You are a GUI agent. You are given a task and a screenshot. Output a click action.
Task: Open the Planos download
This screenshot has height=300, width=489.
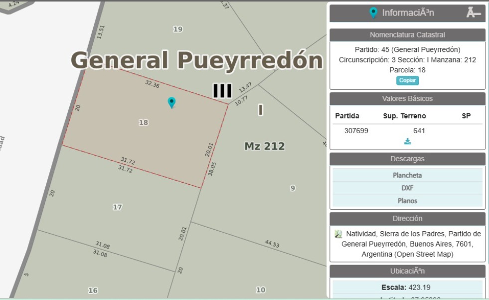click(x=407, y=201)
